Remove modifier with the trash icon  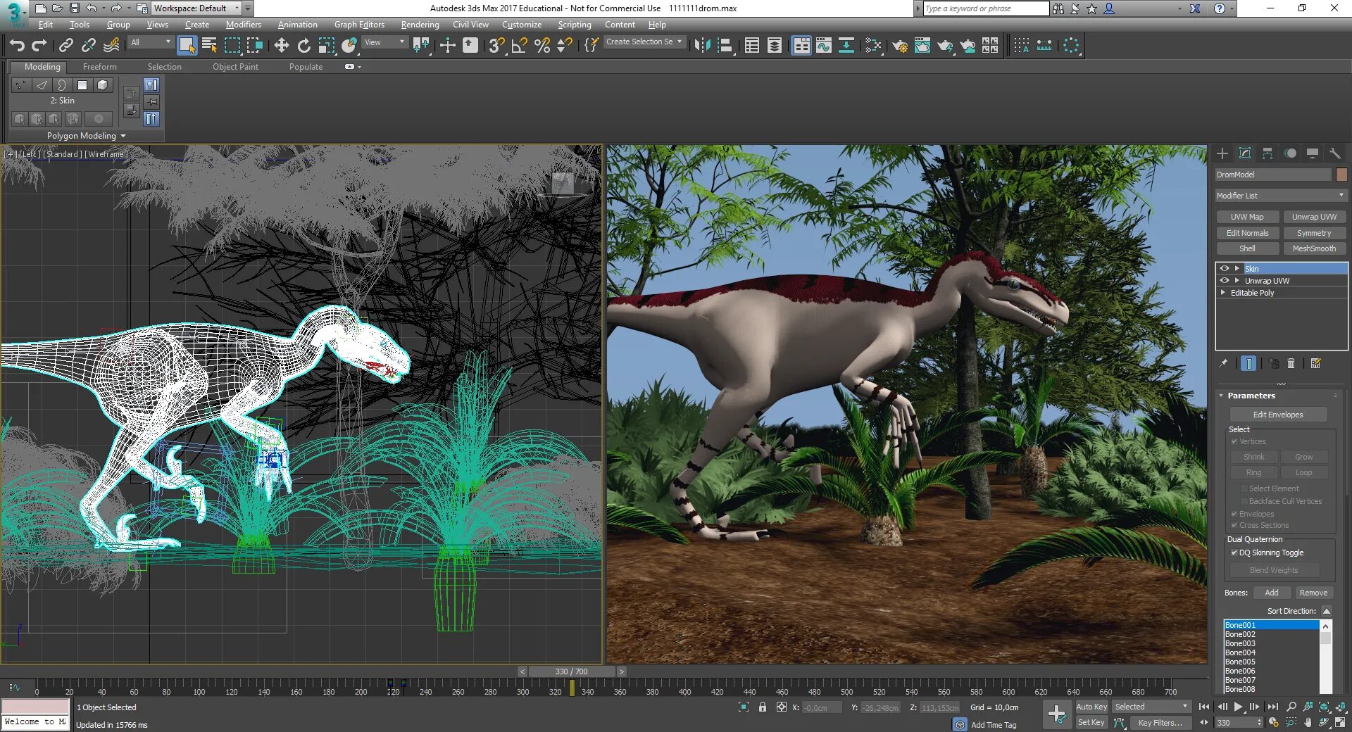(1291, 363)
